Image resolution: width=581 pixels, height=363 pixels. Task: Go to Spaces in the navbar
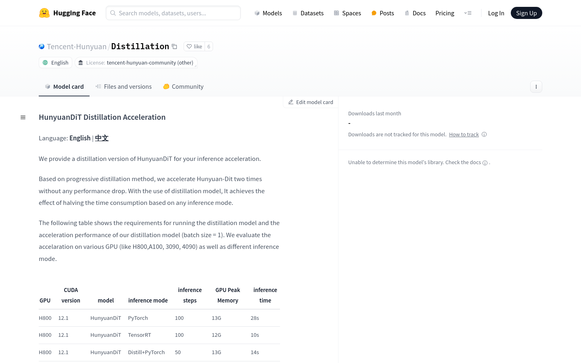[x=347, y=13]
